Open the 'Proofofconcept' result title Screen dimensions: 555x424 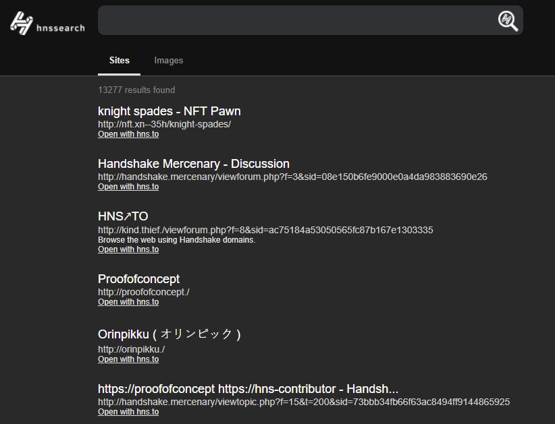point(138,279)
